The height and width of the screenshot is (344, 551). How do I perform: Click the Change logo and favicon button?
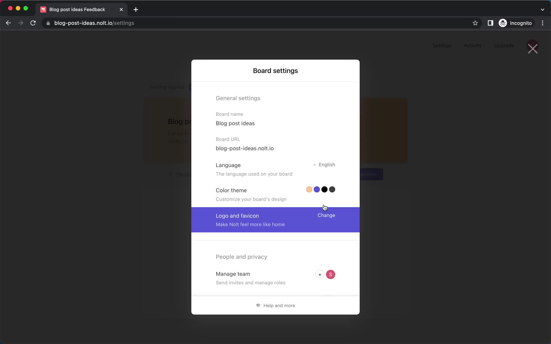(x=326, y=215)
